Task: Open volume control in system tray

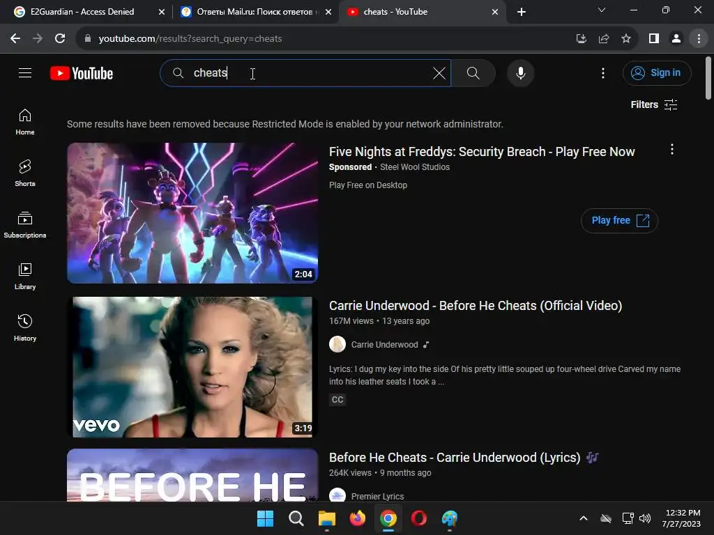Action: (x=645, y=518)
